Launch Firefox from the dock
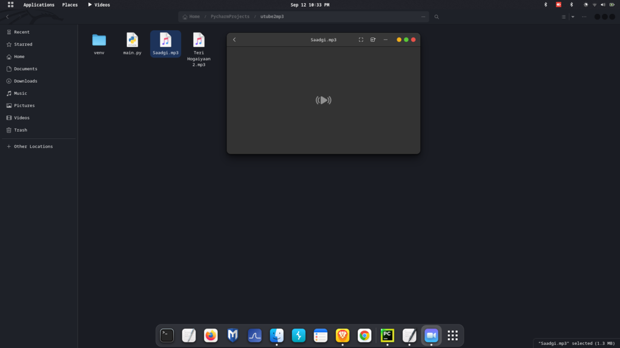Screen dimensions: 620x348 coord(211,335)
